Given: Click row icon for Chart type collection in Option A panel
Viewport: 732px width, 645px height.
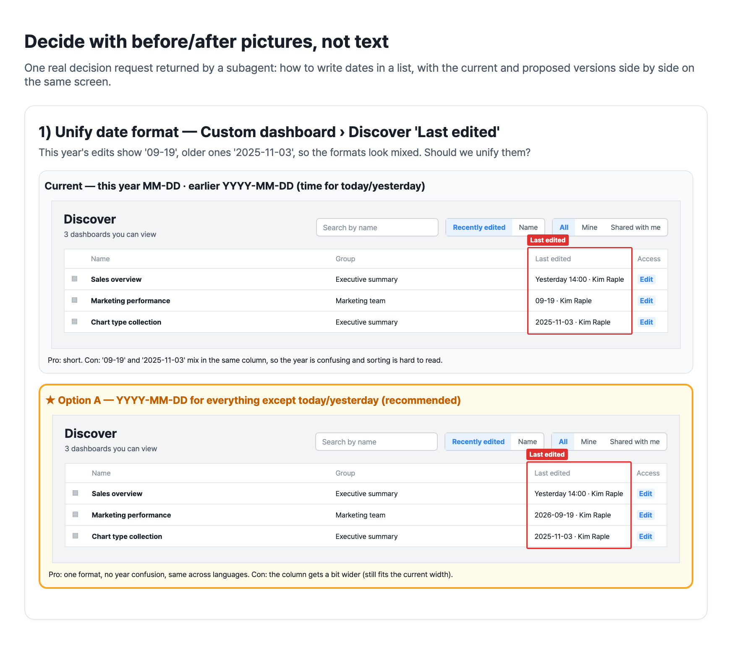Looking at the screenshot, I should pos(76,536).
